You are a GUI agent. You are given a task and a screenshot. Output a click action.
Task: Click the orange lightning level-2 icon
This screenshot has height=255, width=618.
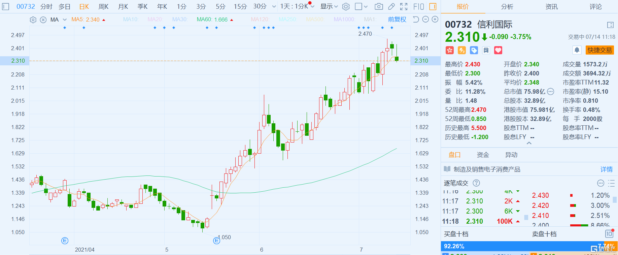(x=462, y=50)
